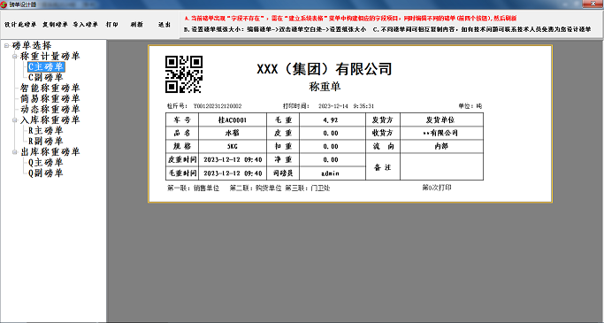Click the gross weight value 4.92

332,119
